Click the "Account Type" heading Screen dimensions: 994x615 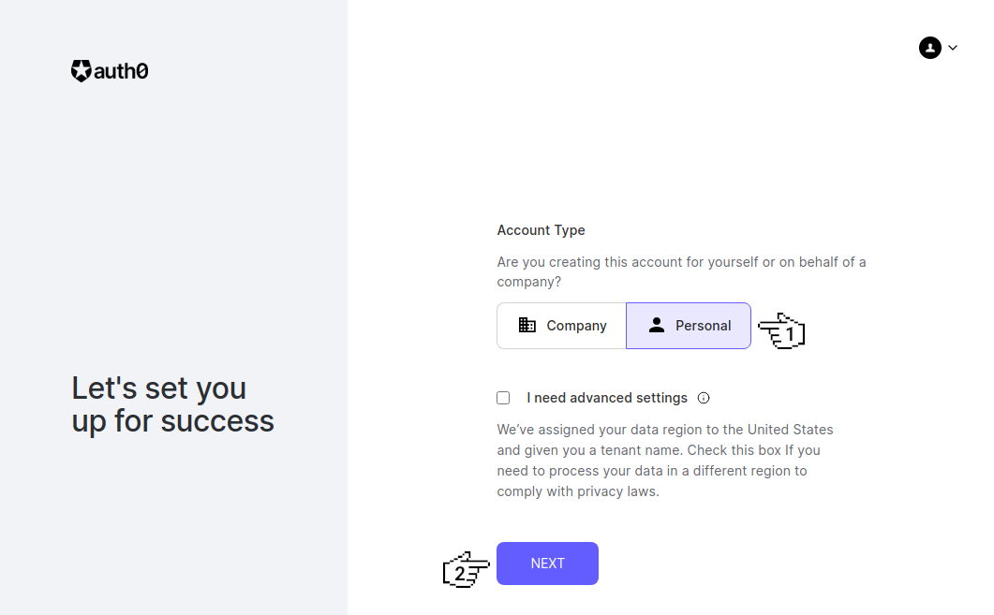541,230
